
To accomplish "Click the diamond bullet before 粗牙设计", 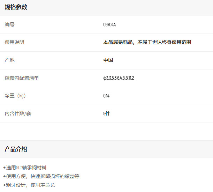I will pos(4,185).
